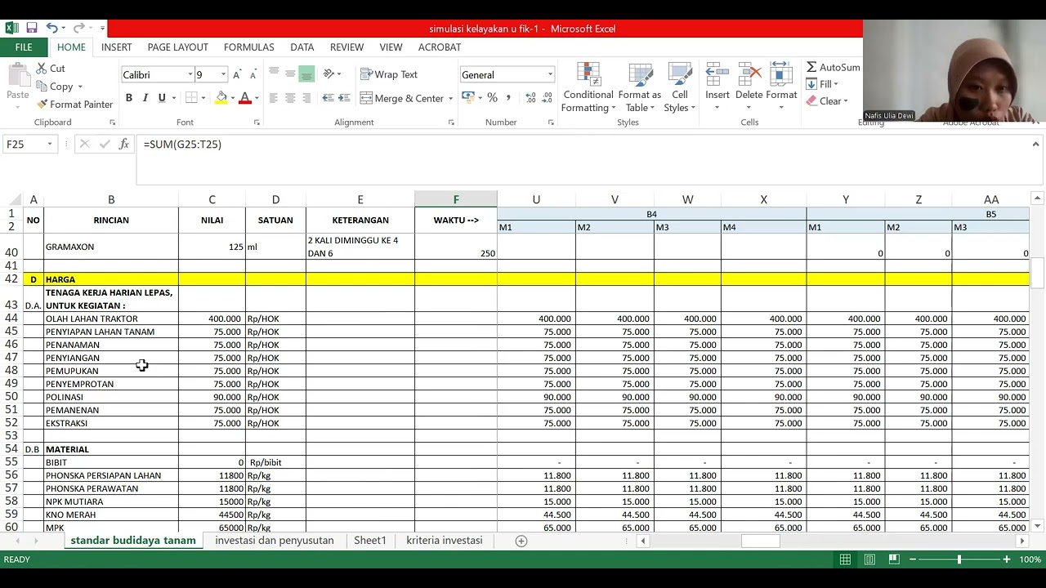Open Insert Function fx button
This screenshot has height=588, width=1046.
124,145
